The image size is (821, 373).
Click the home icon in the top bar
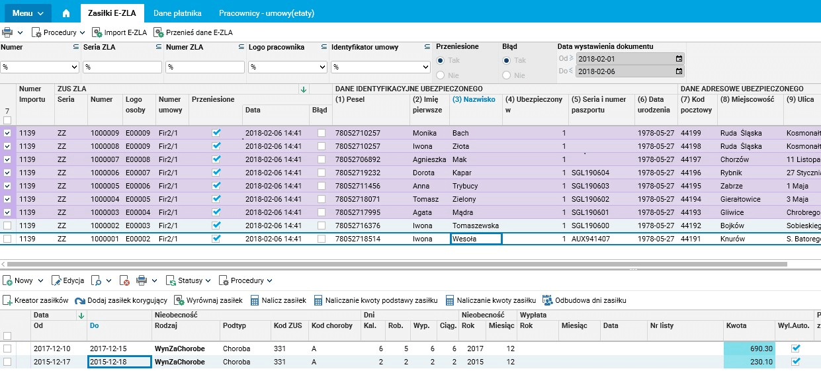point(65,13)
